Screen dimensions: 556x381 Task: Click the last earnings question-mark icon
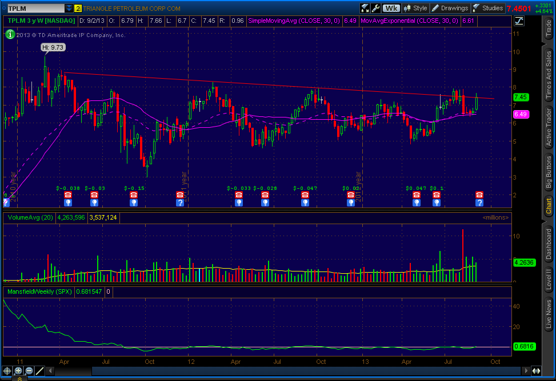[x=479, y=202]
